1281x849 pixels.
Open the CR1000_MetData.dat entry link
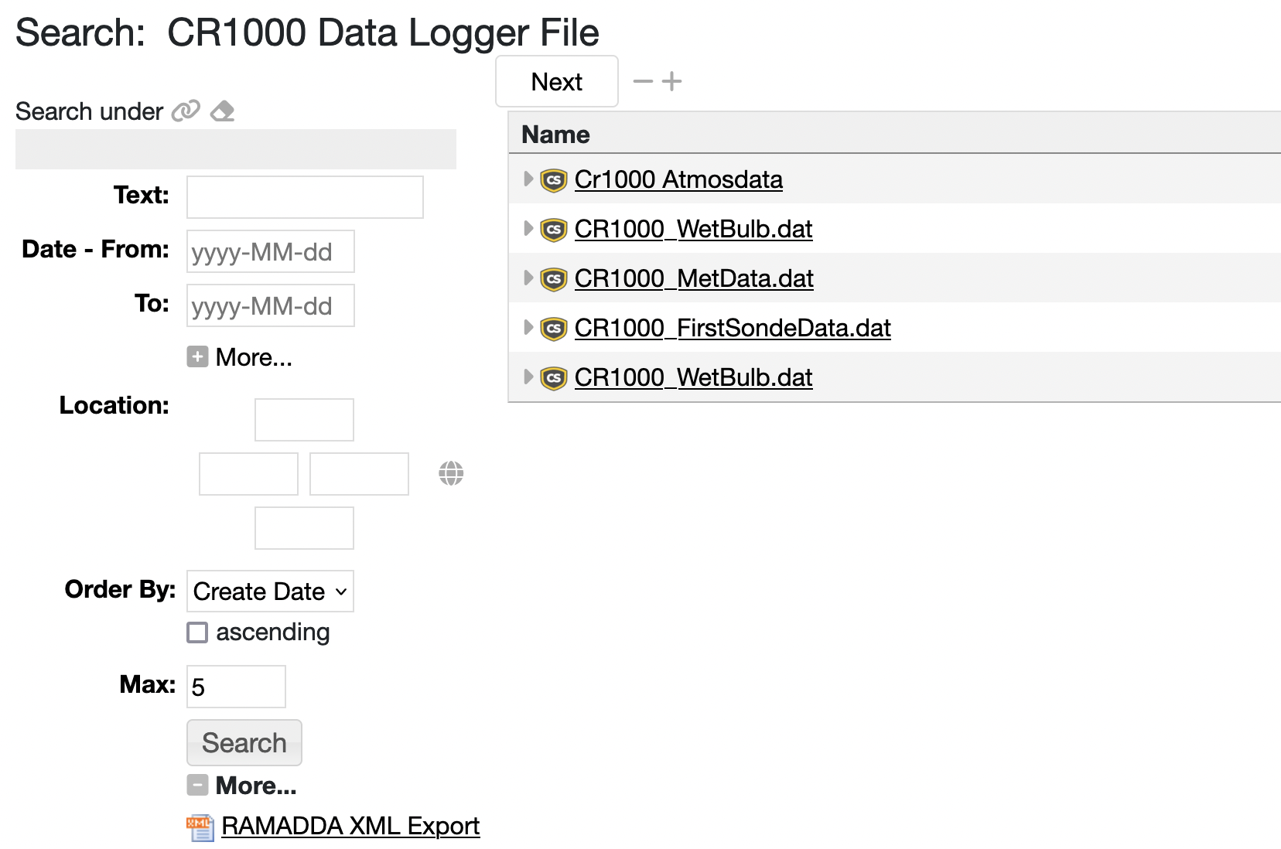pyautogui.click(x=694, y=278)
